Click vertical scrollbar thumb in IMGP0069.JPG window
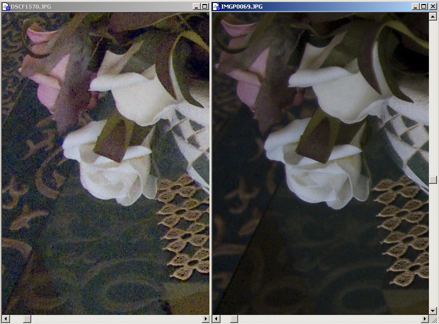Image resolution: width=439 pixels, height=324 pixels. [x=433, y=180]
